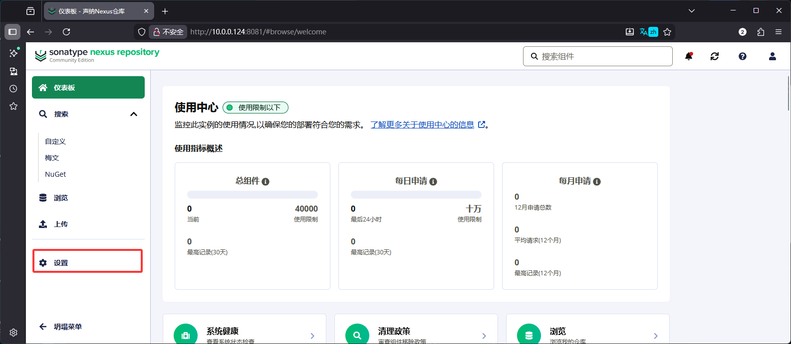Open browser sidebar toggle icon
This screenshot has width=791, height=344.
[12, 32]
